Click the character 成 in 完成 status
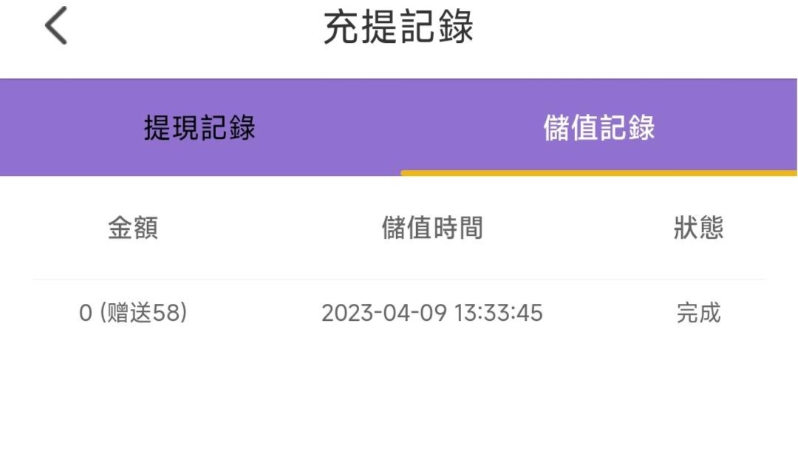This screenshot has width=798, height=451. coord(709,313)
